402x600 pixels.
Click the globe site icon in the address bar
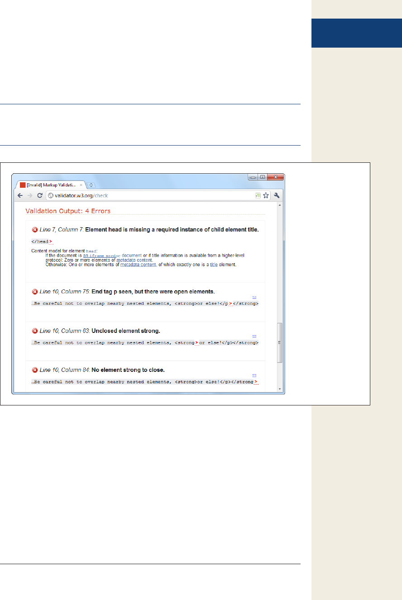[51, 196]
